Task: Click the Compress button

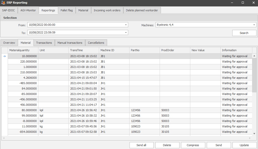Action: point(193,145)
